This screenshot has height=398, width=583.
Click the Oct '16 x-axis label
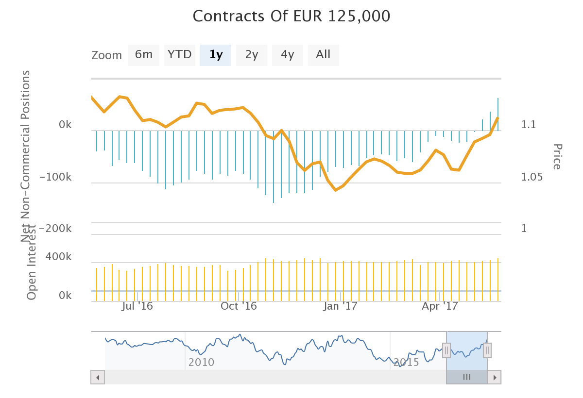pyautogui.click(x=239, y=306)
